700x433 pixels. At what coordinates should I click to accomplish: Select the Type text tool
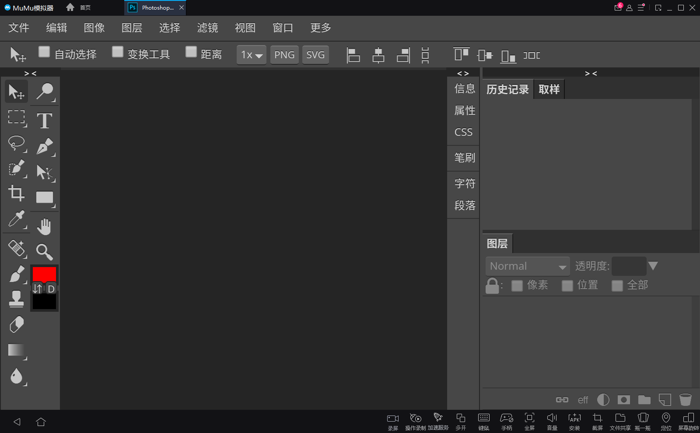point(44,121)
